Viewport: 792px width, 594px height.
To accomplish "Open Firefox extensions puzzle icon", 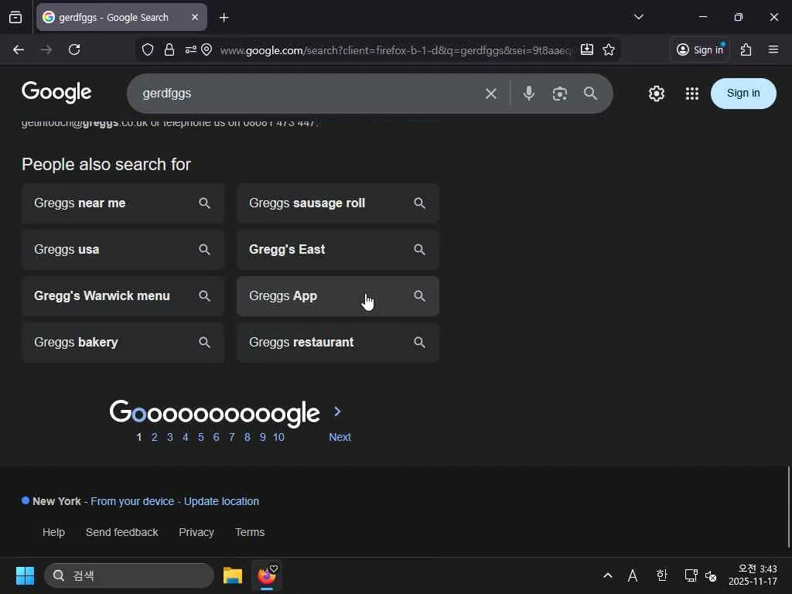I will (x=746, y=49).
